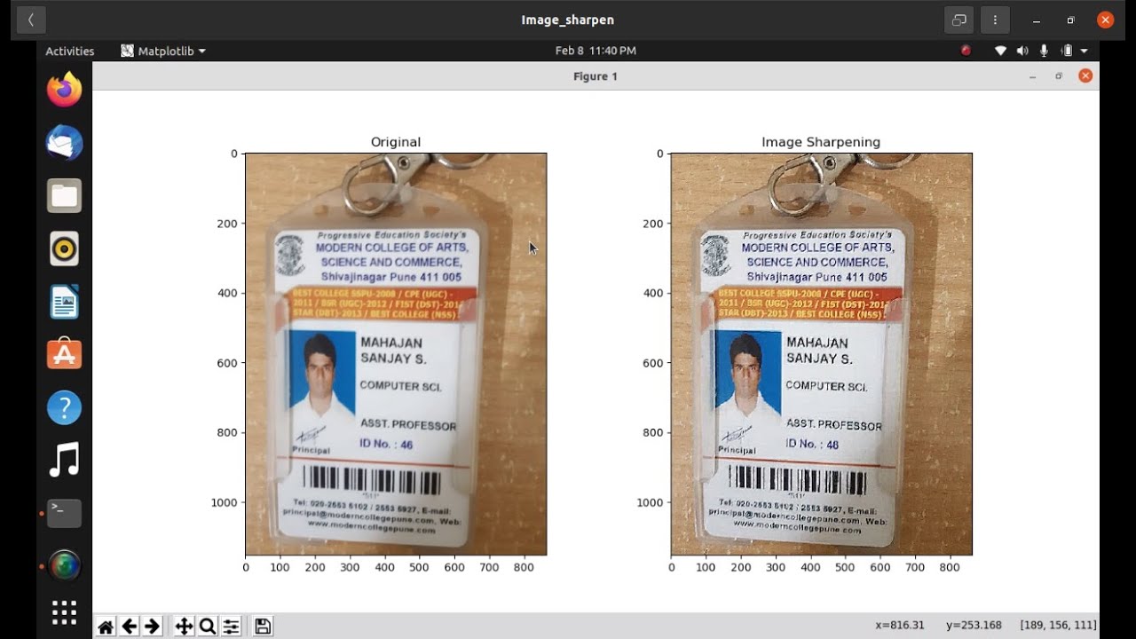Click the network status icon in the top bar
1136x639 pixels.
click(x=1000, y=51)
